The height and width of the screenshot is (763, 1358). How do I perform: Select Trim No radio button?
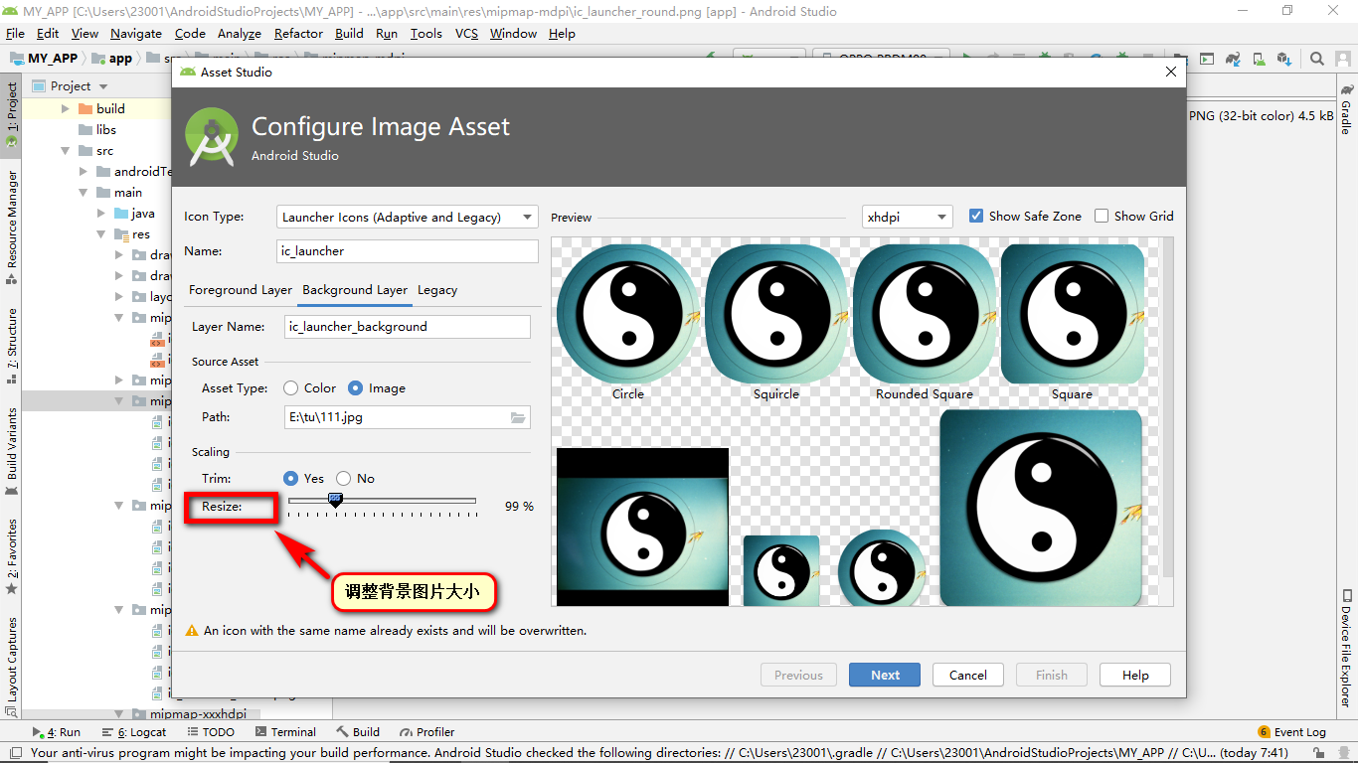pyautogui.click(x=344, y=479)
